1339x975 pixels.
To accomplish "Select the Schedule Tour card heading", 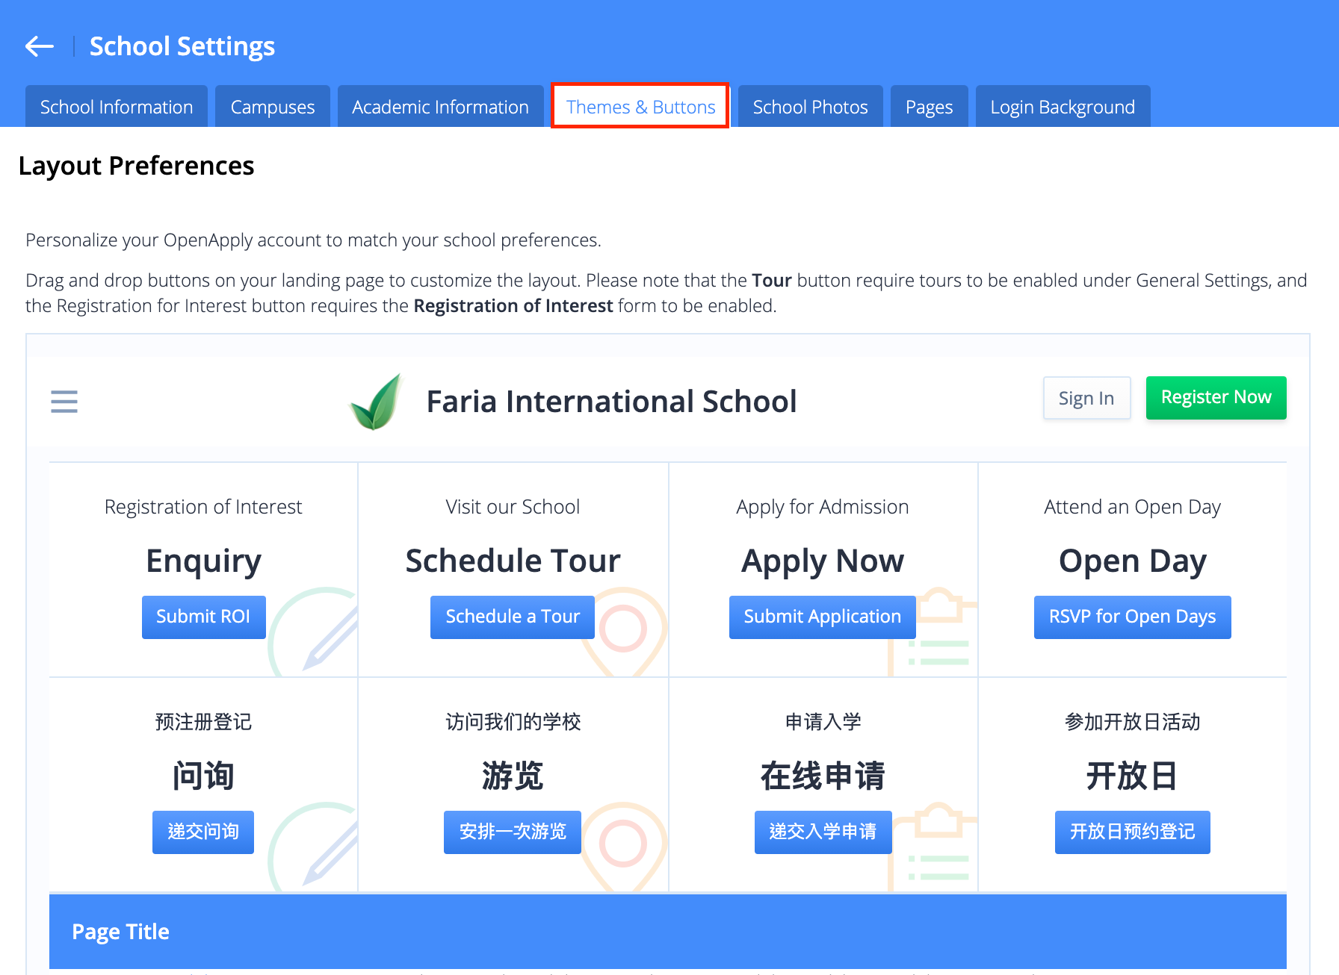I will pyautogui.click(x=513, y=561).
